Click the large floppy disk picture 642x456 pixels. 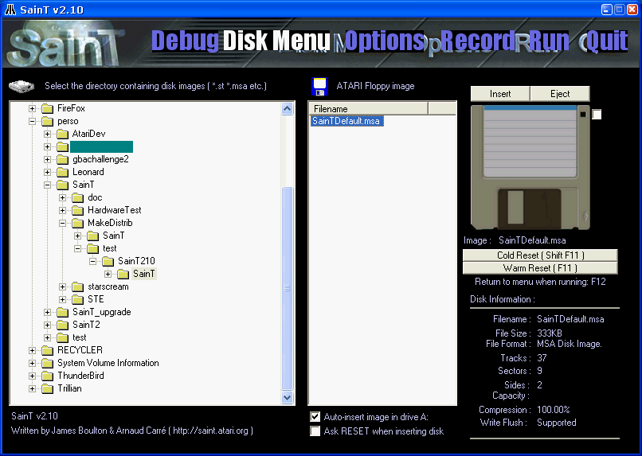(530, 167)
